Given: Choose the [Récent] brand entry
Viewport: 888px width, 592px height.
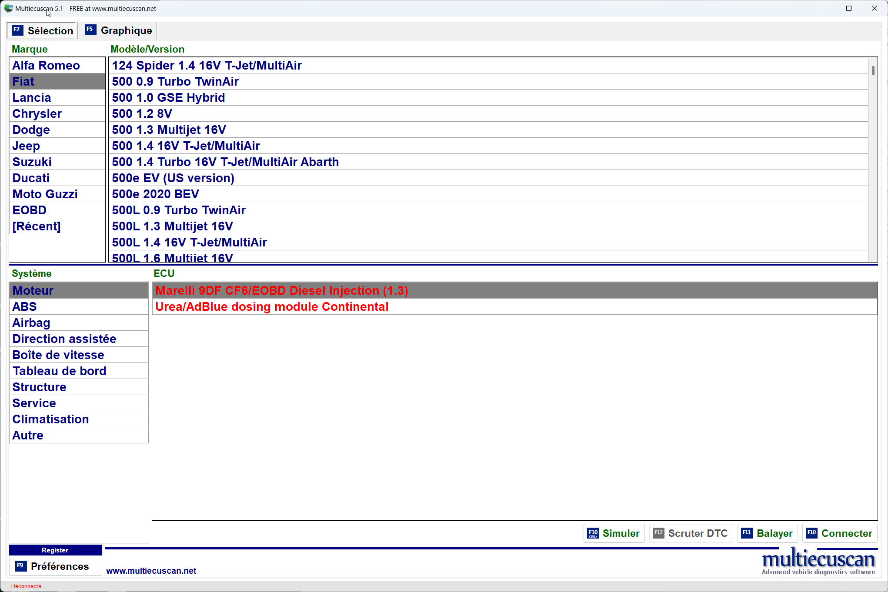Looking at the screenshot, I should (37, 226).
